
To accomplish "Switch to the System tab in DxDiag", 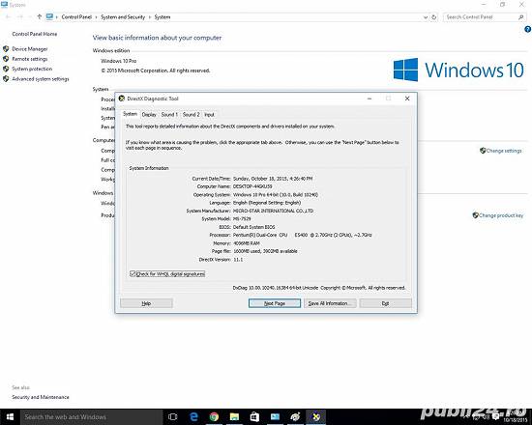I will (x=131, y=114).
